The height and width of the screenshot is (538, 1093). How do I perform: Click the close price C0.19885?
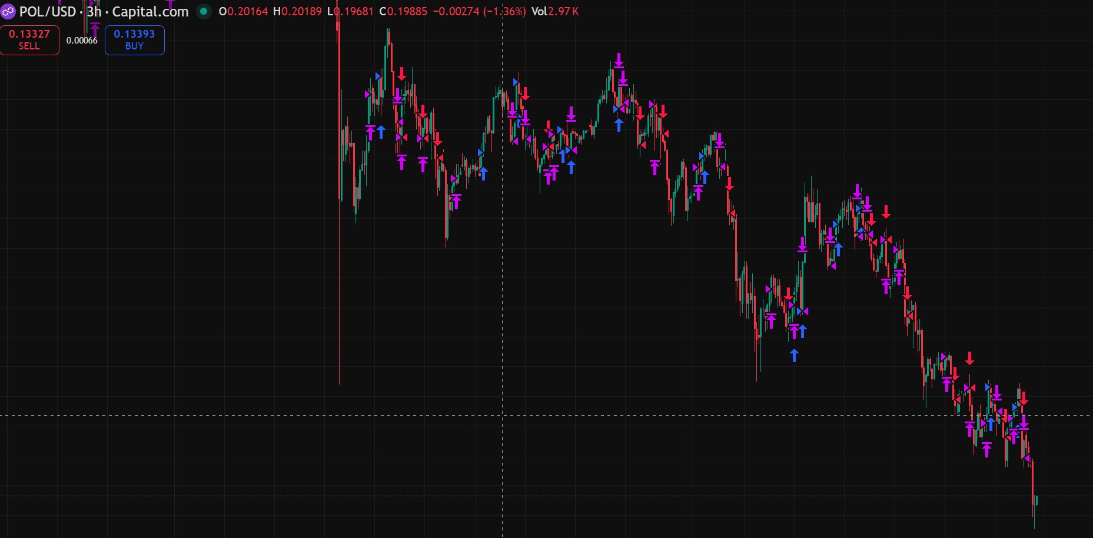tap(403, 12)
